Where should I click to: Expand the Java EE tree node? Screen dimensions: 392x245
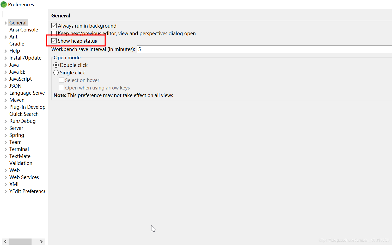5,72
